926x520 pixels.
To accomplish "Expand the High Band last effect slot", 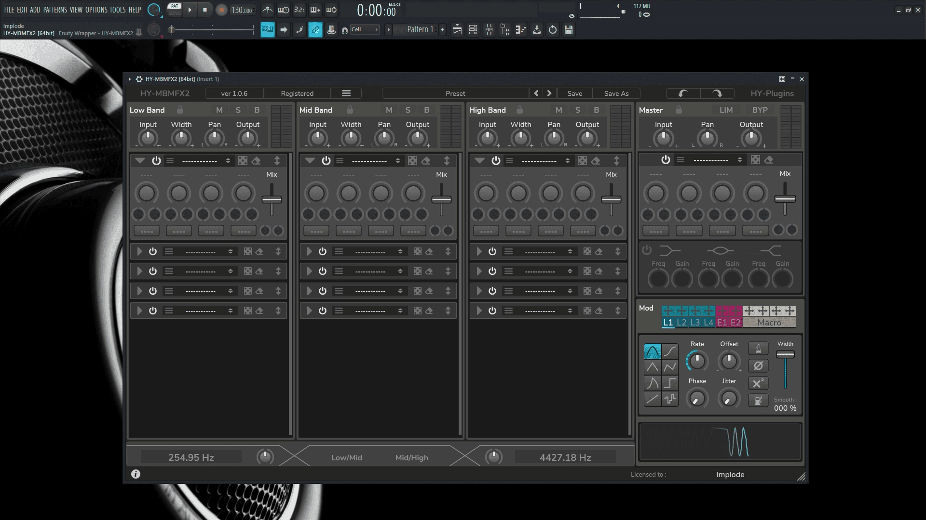I will click(479, 311).
